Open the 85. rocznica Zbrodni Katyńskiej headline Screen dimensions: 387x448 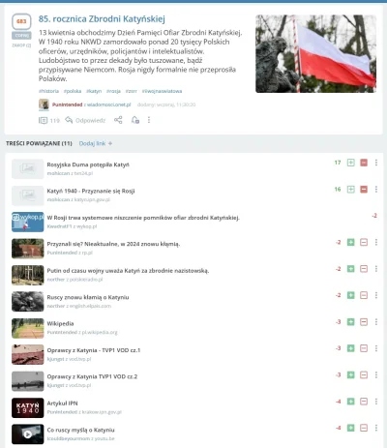[102, 19]
